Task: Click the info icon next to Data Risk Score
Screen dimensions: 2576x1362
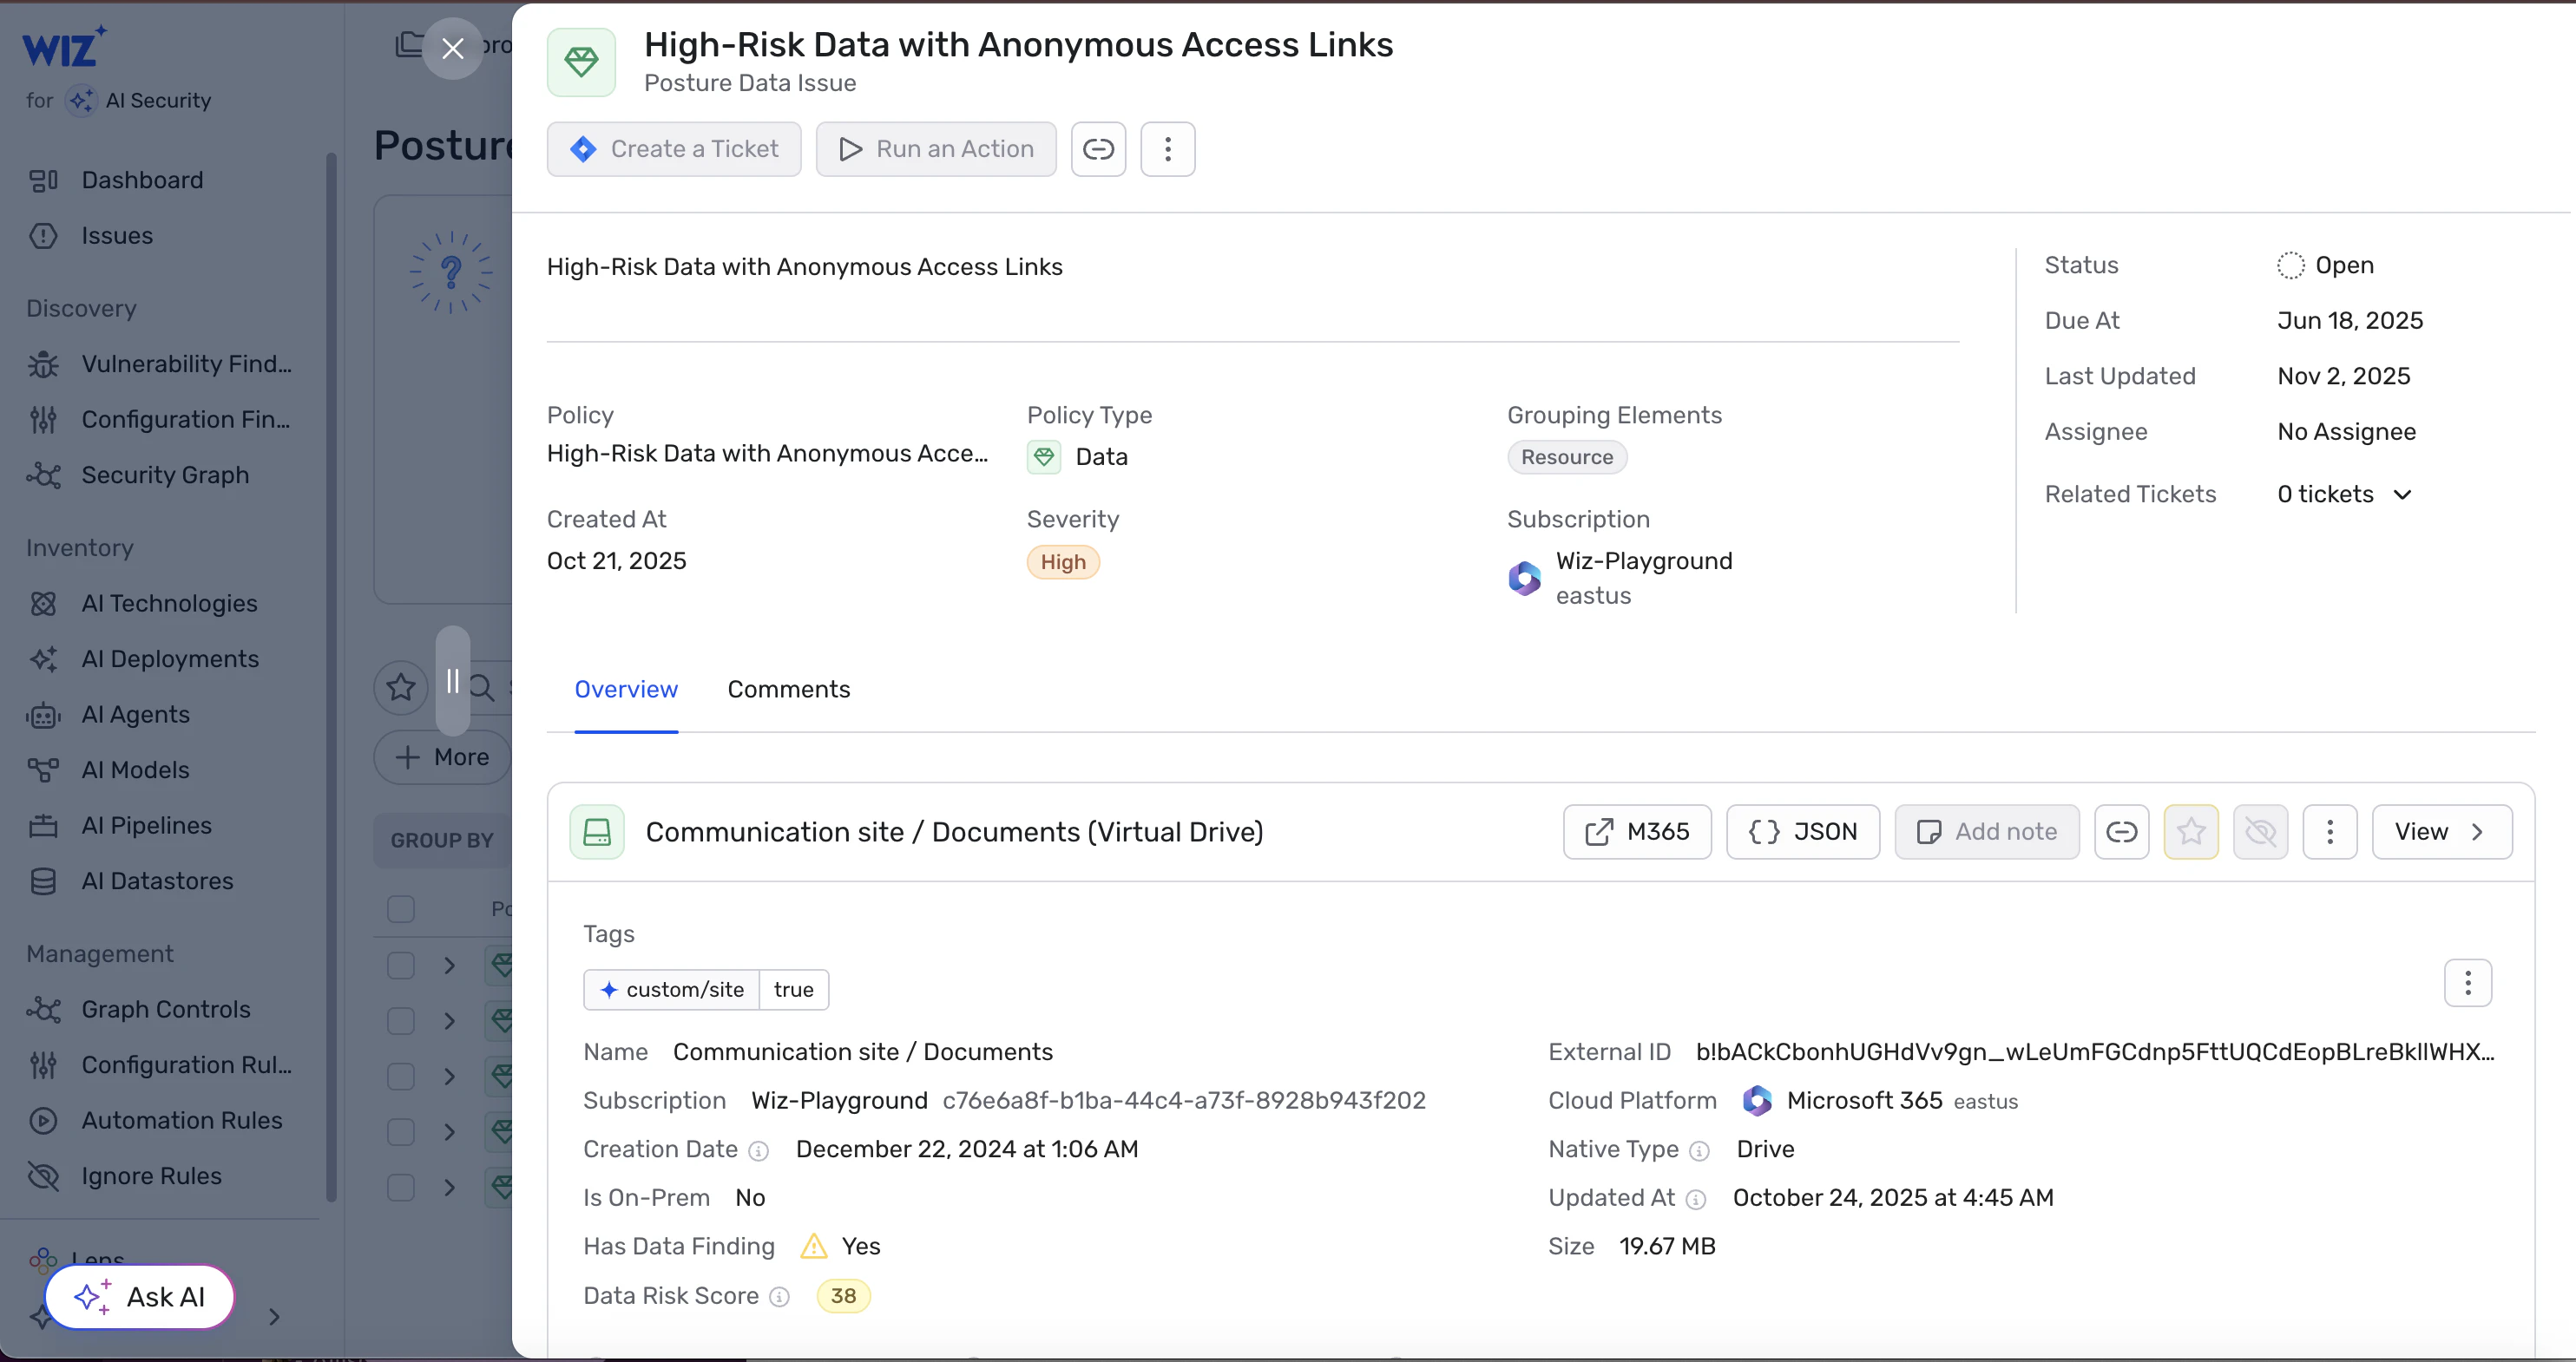Action: 779,1297
